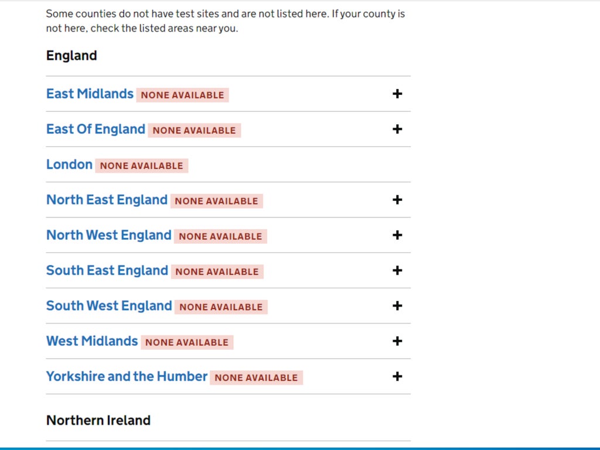The image size is (600, 450).
Task: Open the North East England link text
Action: coord(107,200)
